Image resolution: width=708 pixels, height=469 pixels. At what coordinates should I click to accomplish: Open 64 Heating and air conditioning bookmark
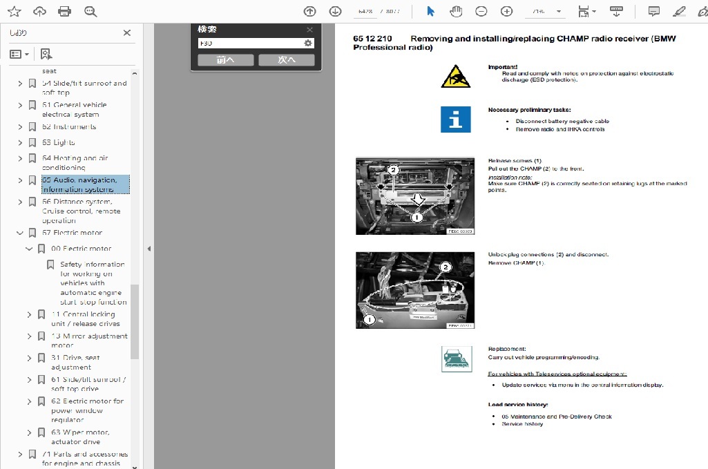pyautogui.click(x=75, y=163)
